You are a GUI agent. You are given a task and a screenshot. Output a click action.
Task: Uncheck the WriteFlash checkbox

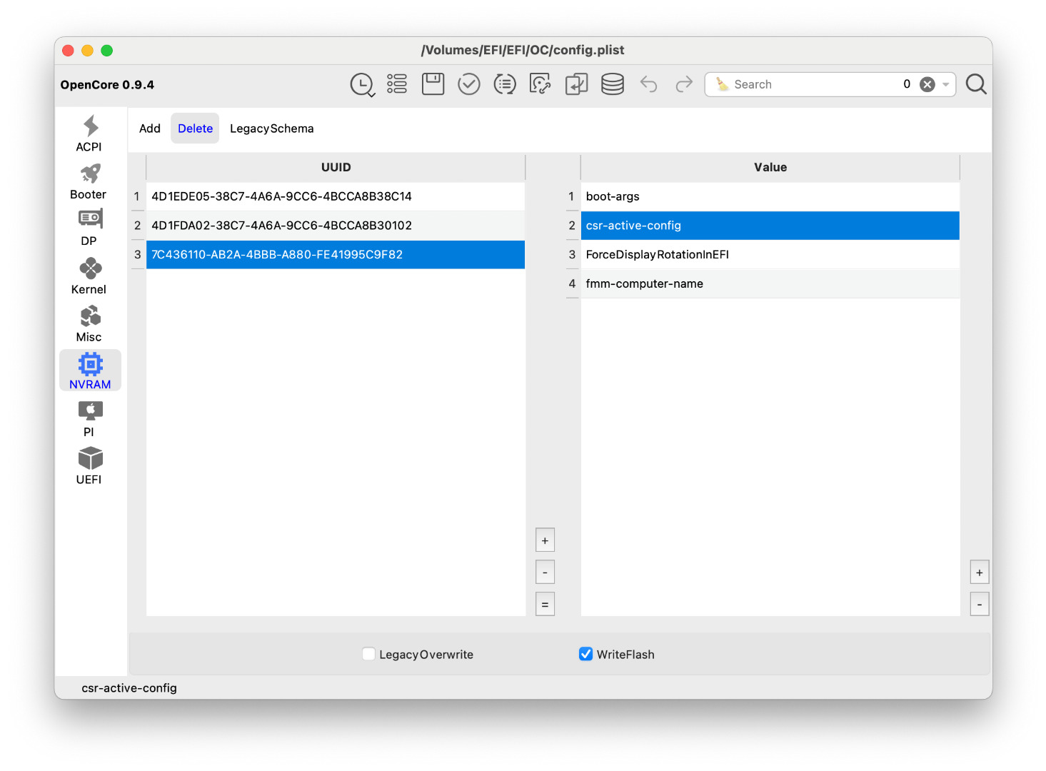(x=586, y=654)
